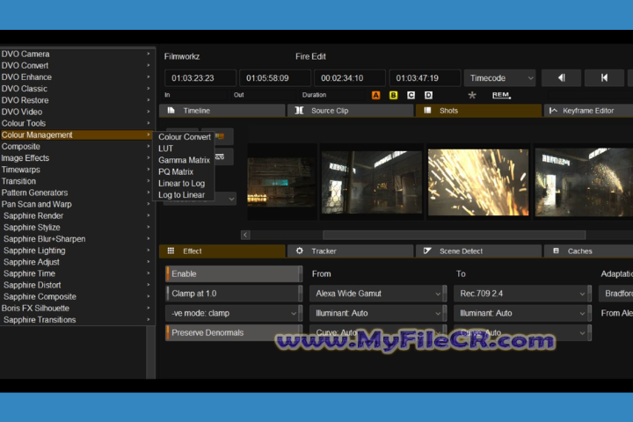The image size is (633, 422).
Task: Click the Source Clip tab's bracket icon
Action: pos(299,110)
